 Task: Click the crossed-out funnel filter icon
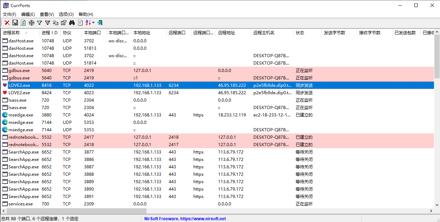(48, 23)
